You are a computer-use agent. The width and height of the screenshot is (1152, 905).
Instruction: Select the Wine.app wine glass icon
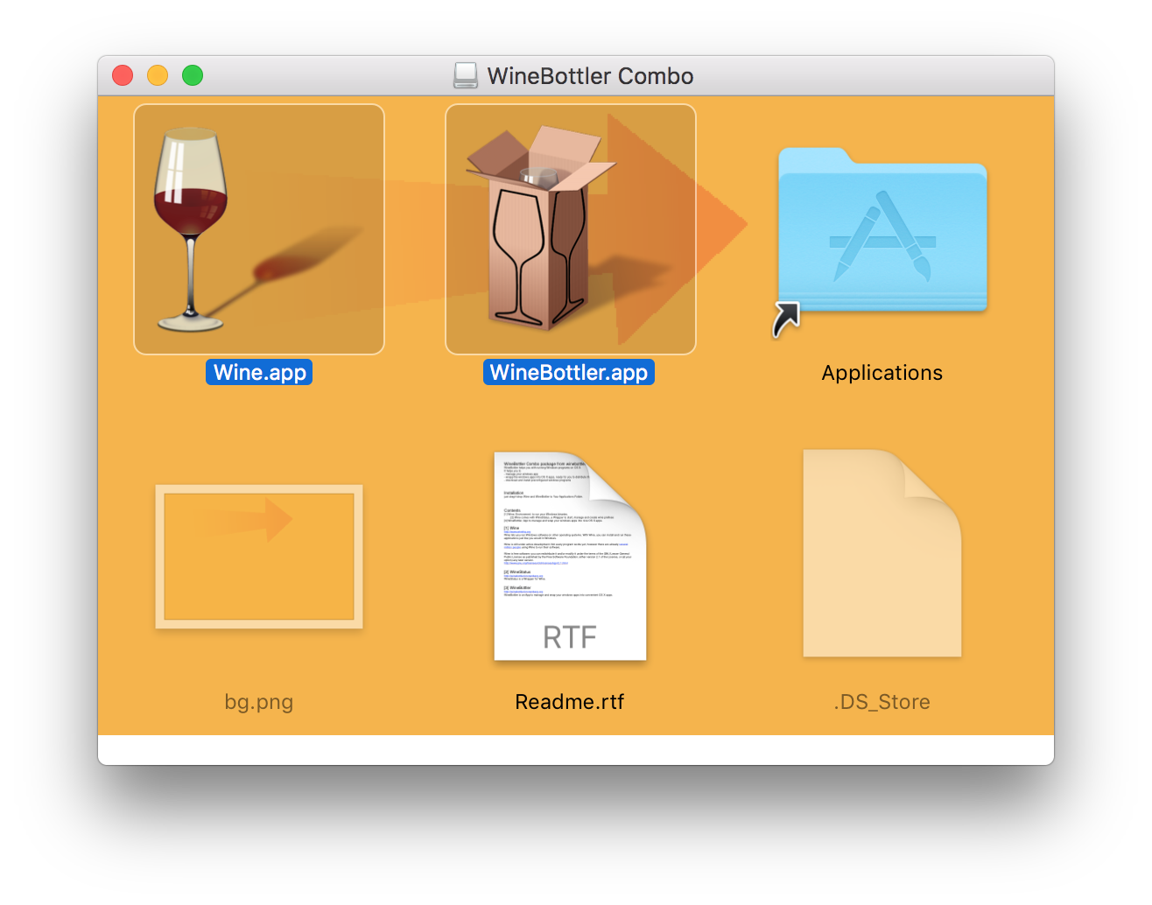259,229
